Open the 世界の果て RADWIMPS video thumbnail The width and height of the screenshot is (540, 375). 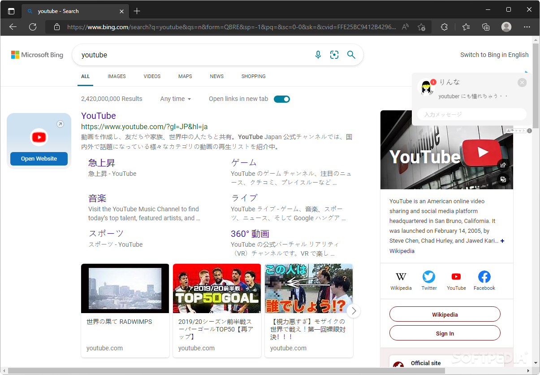point(125,288)
